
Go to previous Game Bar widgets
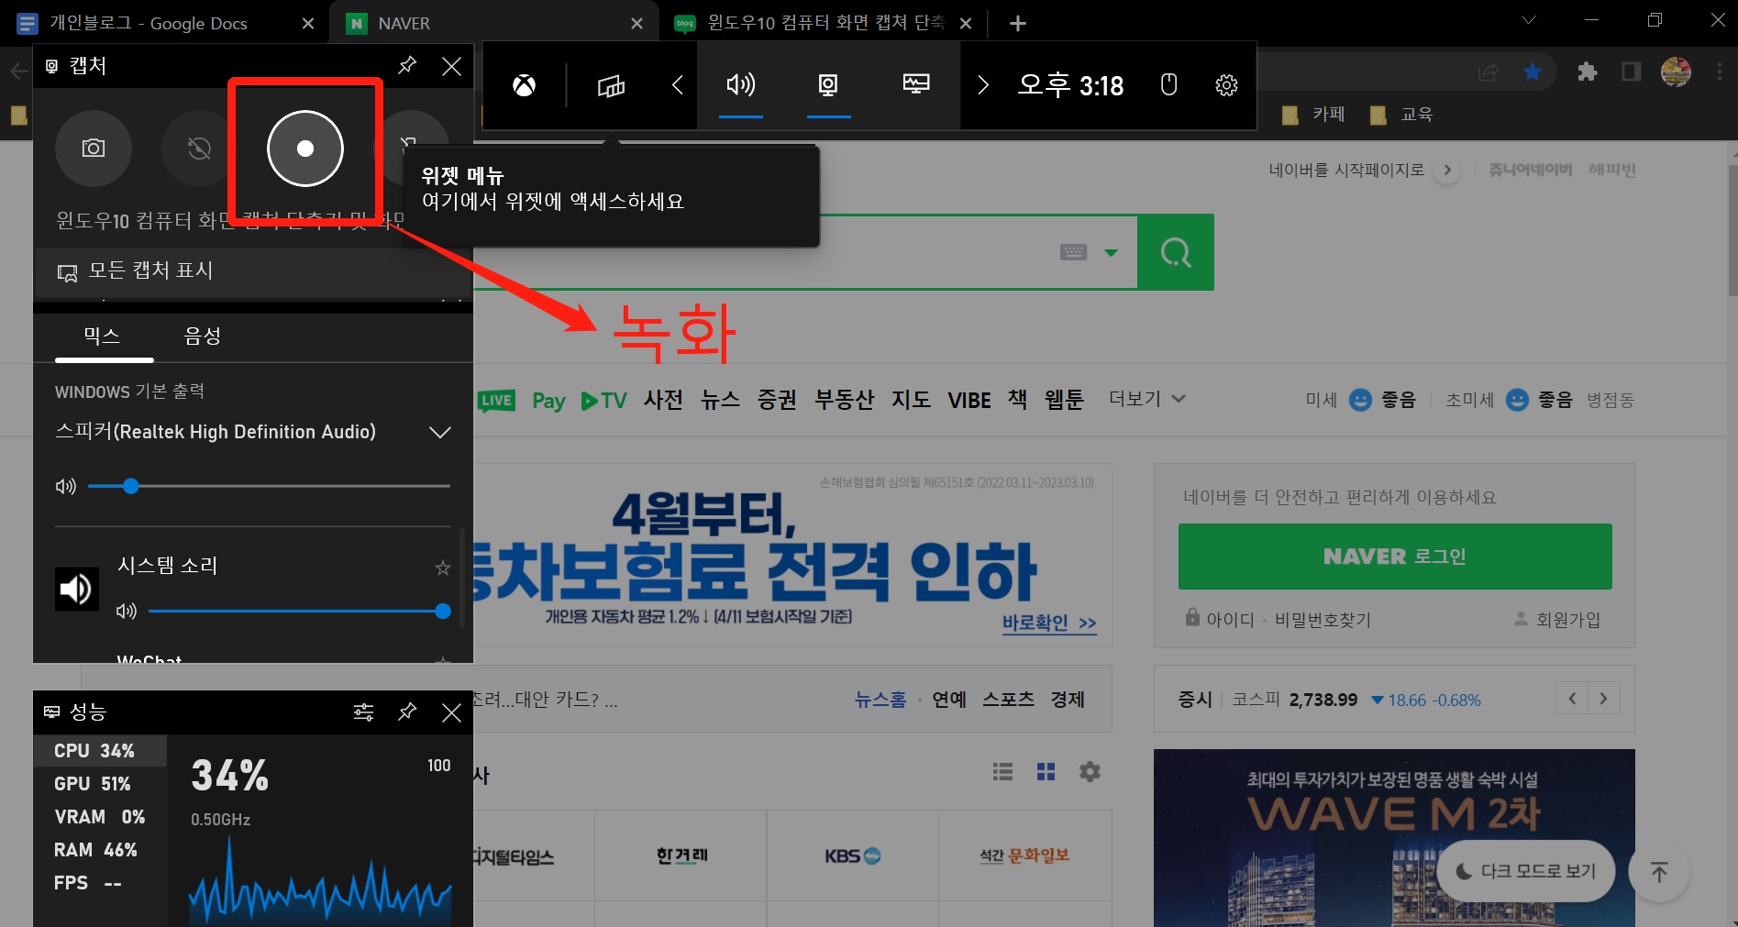[678, 85]
